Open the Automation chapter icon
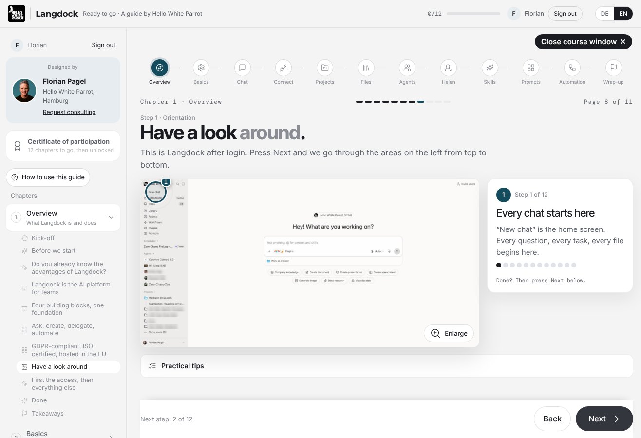Viewport: 641px width, 438px height. (x=572, y=68)
